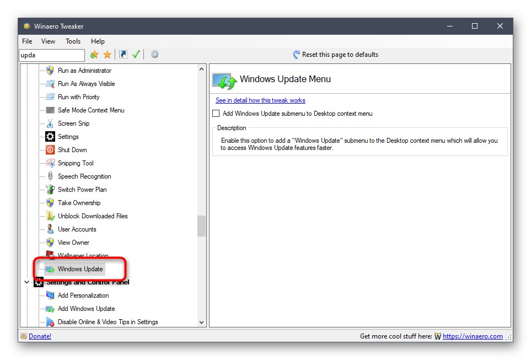Select 'Run As Always Visible' tree row
This screenshot has width=531, height=360.
(87, 84)
